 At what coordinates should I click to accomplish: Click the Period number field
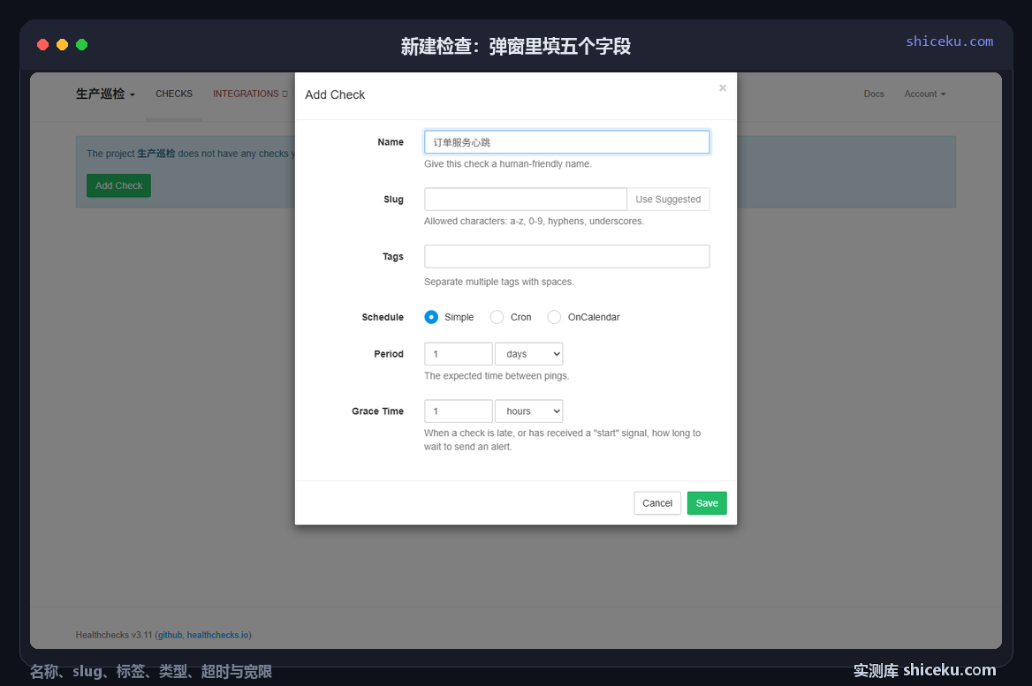point(458,354)
